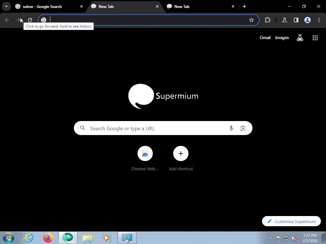Focus the address bar field
This screenshot has height=244, width=326.
(x=149, y=20)
